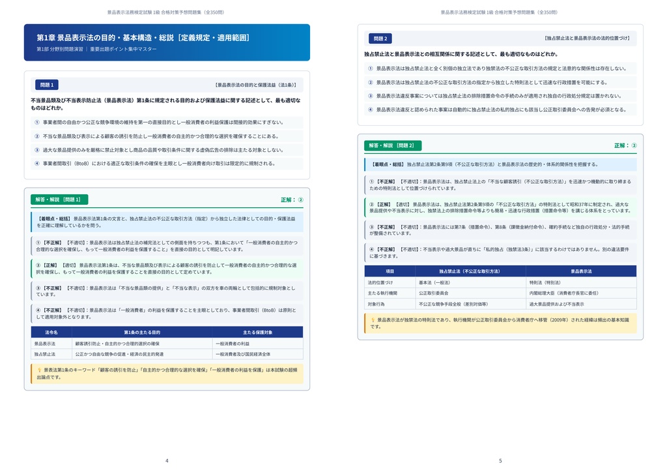This screenshot has width=667, height=472.
Task: Click explanation ④【不正解】 「一般消費者」の利益を保護
Action: point(167,314)
